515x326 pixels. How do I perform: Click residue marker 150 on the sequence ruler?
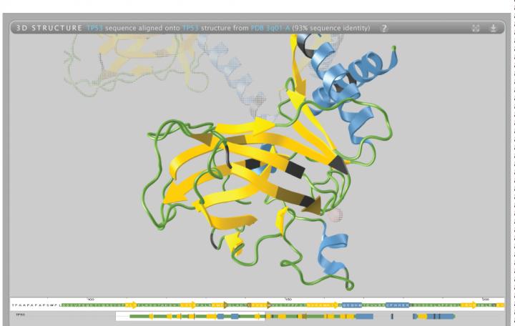point(288,300)
